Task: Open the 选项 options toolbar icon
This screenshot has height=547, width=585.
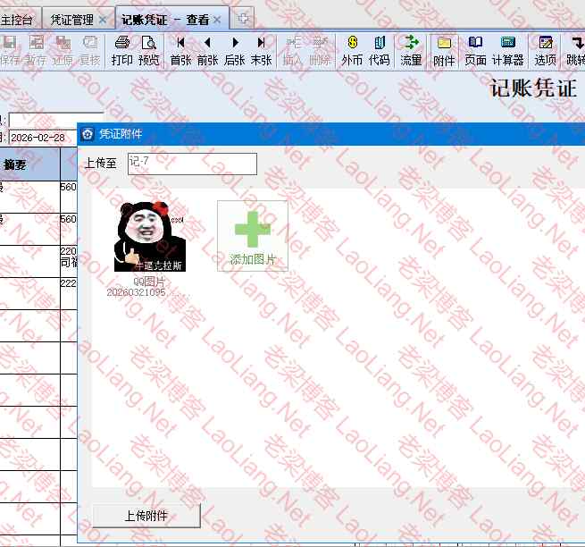Action: tap(545, 51)
